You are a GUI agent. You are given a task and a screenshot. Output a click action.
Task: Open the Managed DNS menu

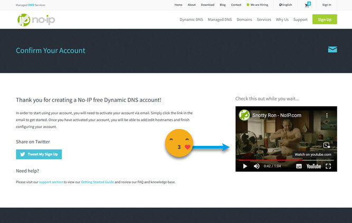coord(220,20)
